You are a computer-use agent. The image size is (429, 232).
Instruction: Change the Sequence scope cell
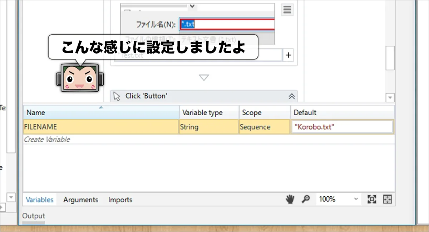coord(264,127)
